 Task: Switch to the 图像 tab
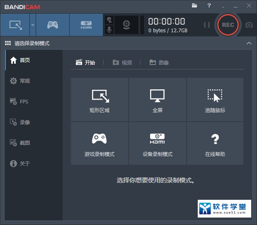[159, 62]
